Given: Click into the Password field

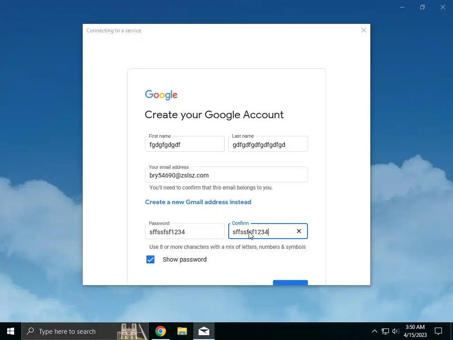Looking at the screenshot, I should pos(185,231).
